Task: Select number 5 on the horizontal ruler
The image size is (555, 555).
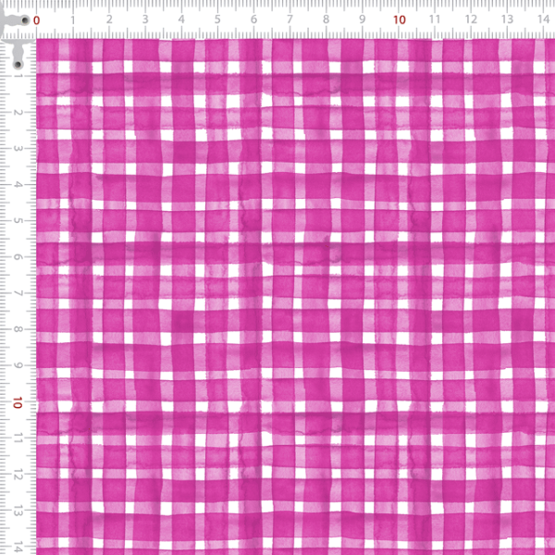Action: [x=217, y=19]
